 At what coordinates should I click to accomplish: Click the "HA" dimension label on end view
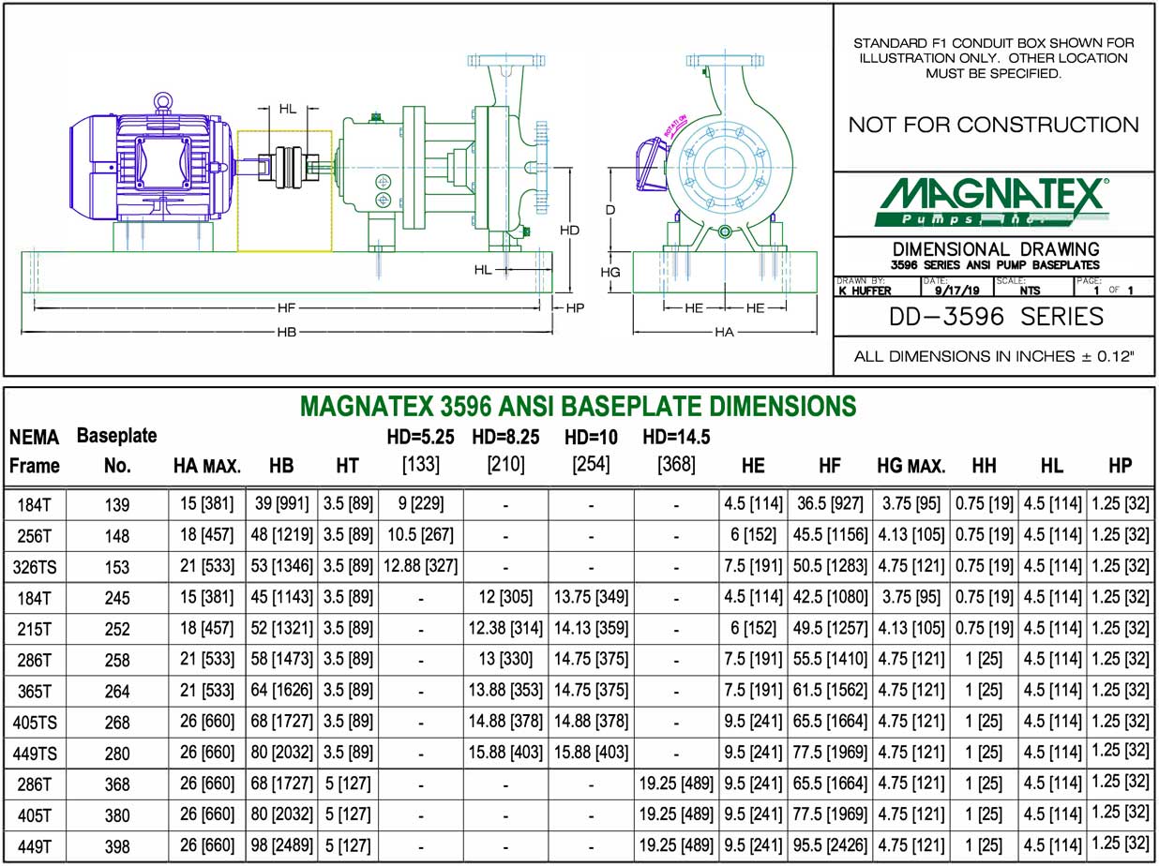pos(725,332)
